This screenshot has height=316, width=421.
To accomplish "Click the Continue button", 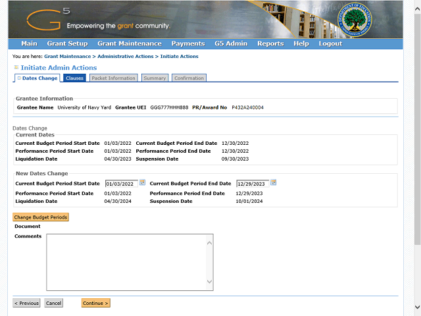I will pos(95,303).
